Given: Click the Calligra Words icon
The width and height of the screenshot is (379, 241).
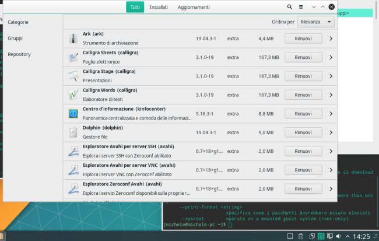Looking at the screenshot, I should 73,95.
